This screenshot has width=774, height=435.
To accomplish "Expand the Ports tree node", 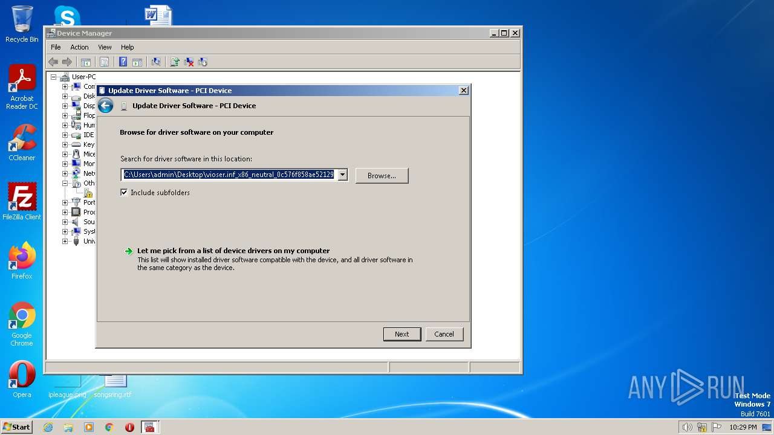I will 65,202.
